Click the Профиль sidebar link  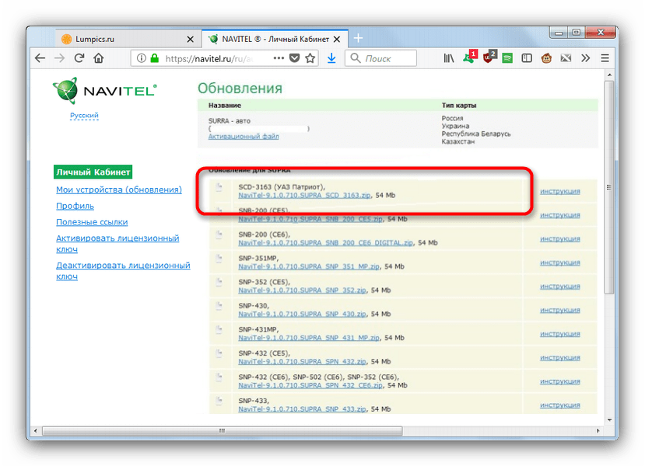pyautogui.click(x=75, y=206)
